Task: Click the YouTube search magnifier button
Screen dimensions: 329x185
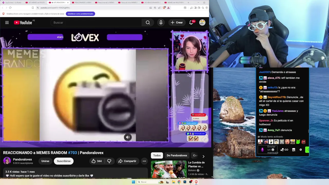Action: coord(148,23)
